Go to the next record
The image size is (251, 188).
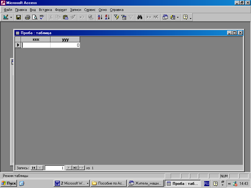pos(69,168)
